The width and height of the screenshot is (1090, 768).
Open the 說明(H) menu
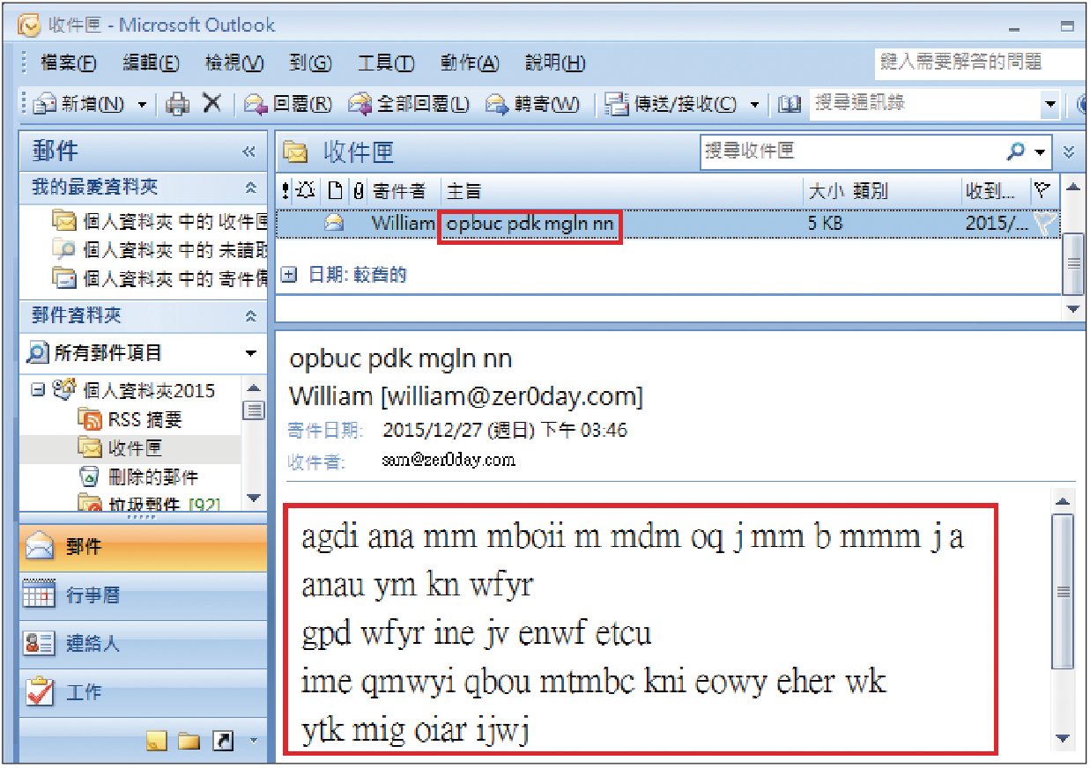point(555,63)
